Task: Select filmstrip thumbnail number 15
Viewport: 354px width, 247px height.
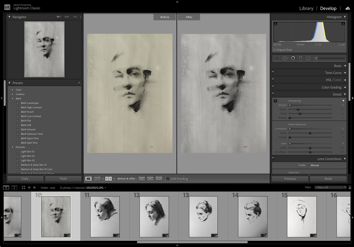Action: (x=302, y=217)
